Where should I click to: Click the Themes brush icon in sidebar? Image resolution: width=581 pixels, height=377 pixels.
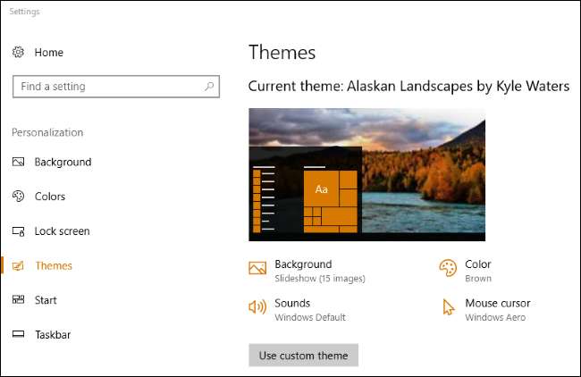(18, 265)
